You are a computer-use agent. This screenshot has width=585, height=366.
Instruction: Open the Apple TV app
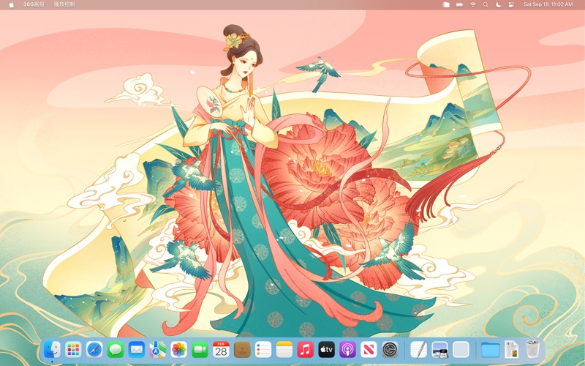pyautogui.click(x=326, y=350)
